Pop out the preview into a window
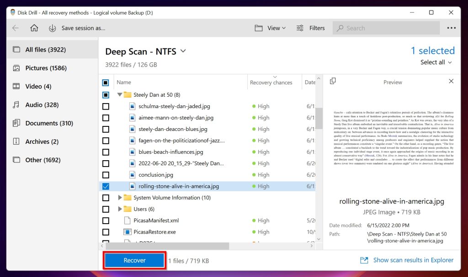This screenshot has width=468, height=277. (333, 80)
